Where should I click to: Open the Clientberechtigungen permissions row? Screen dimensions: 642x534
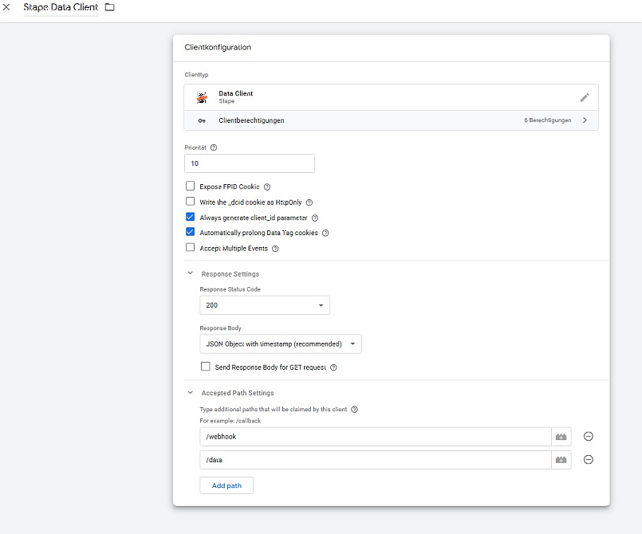tap(391, 120)
